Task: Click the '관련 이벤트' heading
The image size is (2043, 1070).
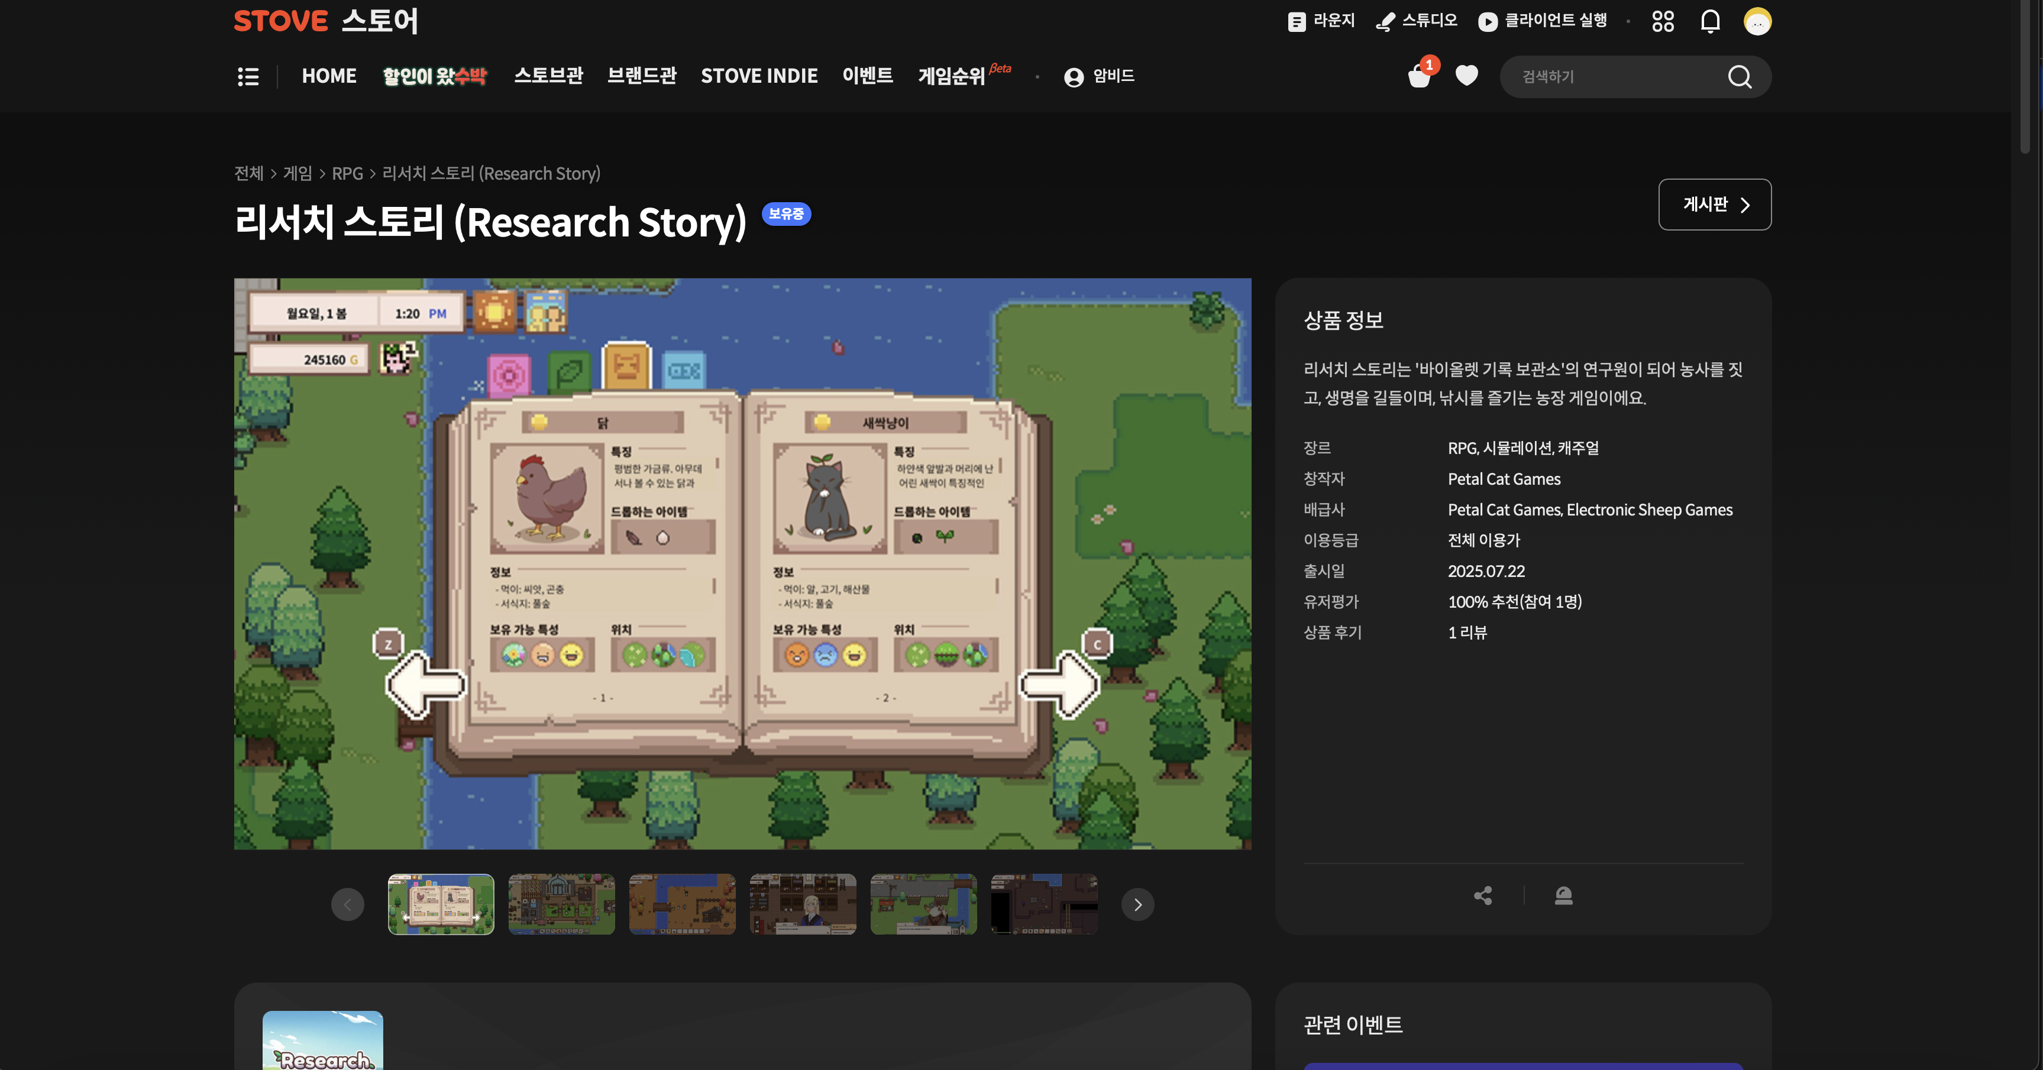Action: [1353, 1025]
